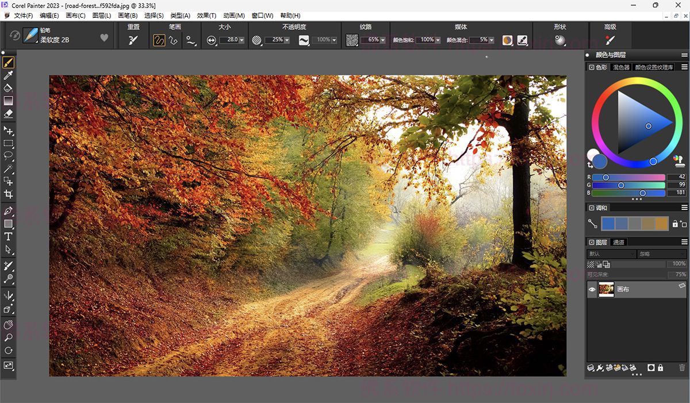This screenshot has height=403, width=690.
Task: Click the 画布 layer thumbnail
Action: (x=606, y=290)
